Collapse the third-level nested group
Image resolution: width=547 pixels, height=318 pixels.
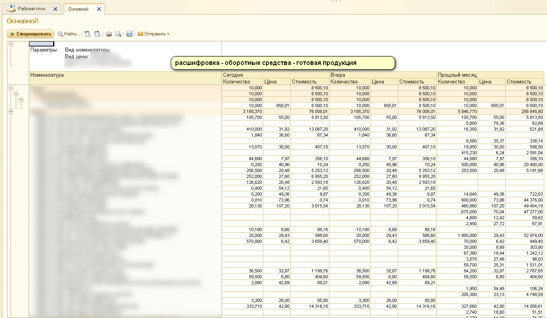(x=21, y=100)
